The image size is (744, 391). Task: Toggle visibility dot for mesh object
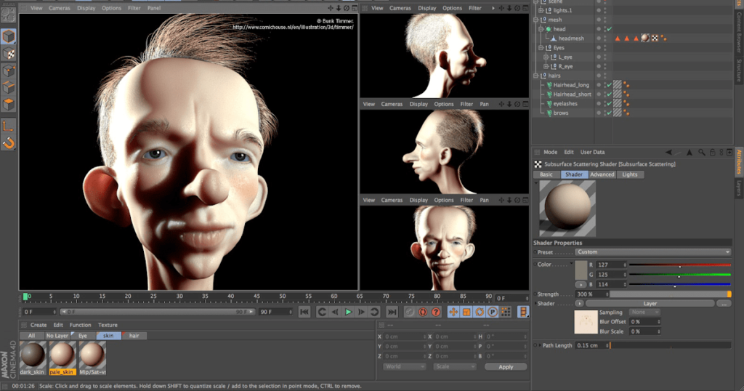(x=599, y=20)
